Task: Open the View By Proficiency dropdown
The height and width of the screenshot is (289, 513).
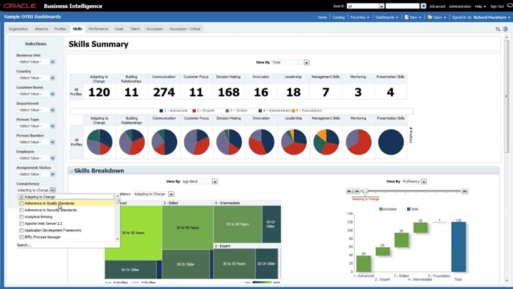Action: [x=423, y=182]
